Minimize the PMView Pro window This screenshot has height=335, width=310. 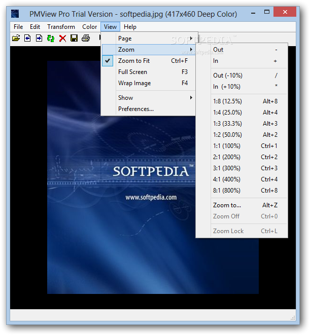pyautogui.click(x=253, y=13)
